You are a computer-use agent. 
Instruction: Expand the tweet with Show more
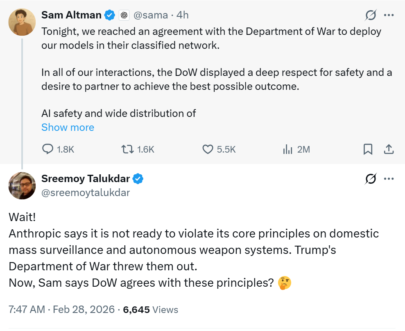68,128
